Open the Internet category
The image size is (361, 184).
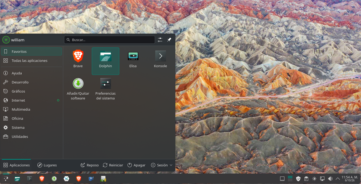[31, 100]
